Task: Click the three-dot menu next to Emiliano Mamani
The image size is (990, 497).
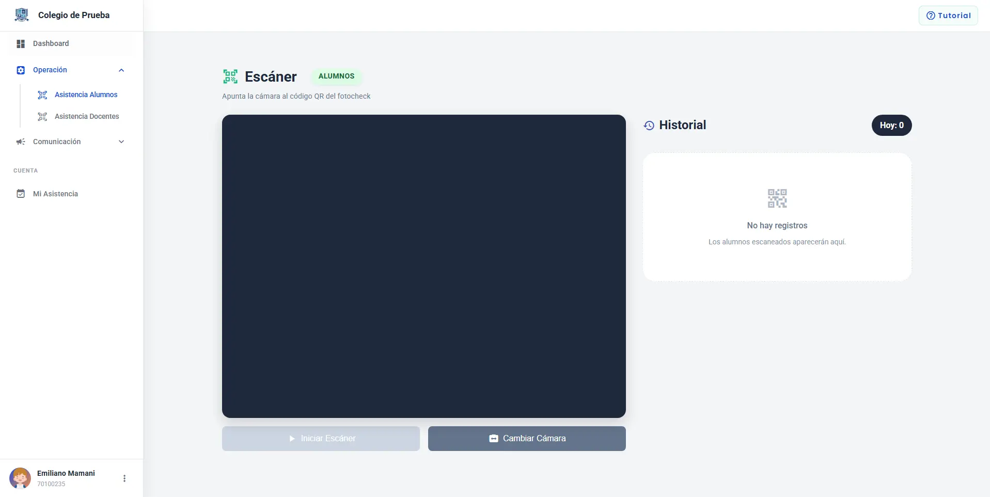Action: (124, 478)
